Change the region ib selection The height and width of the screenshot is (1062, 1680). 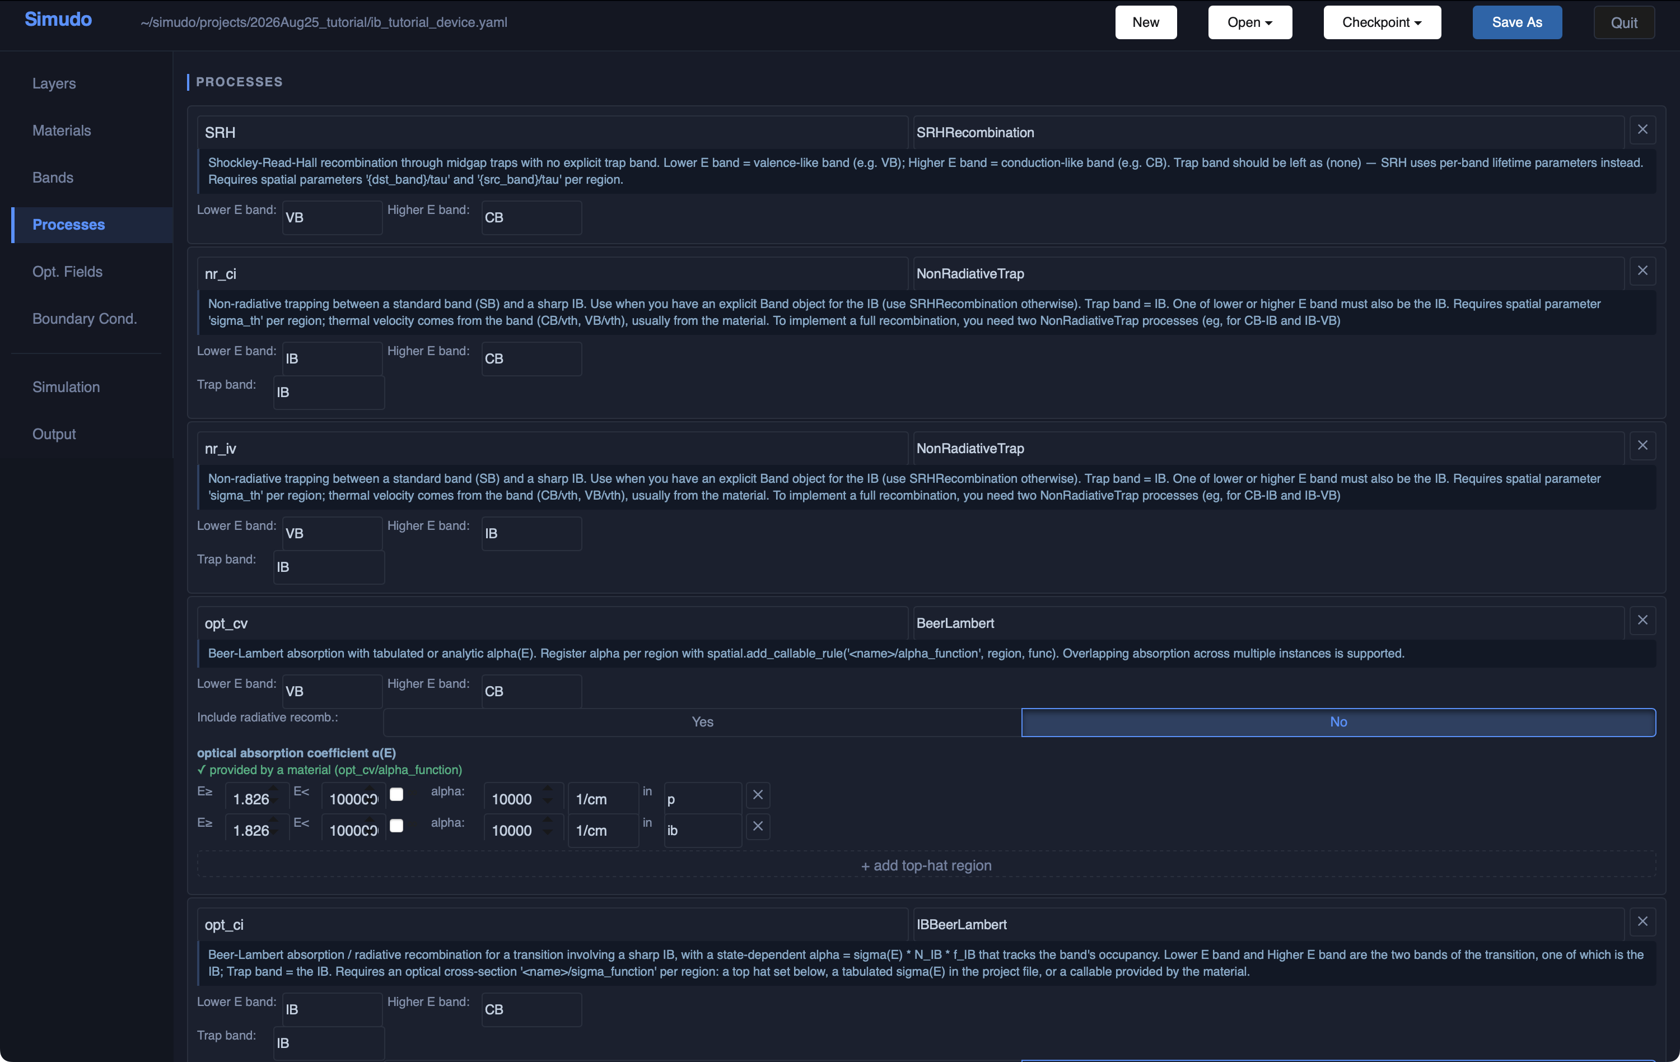[703, 830]
